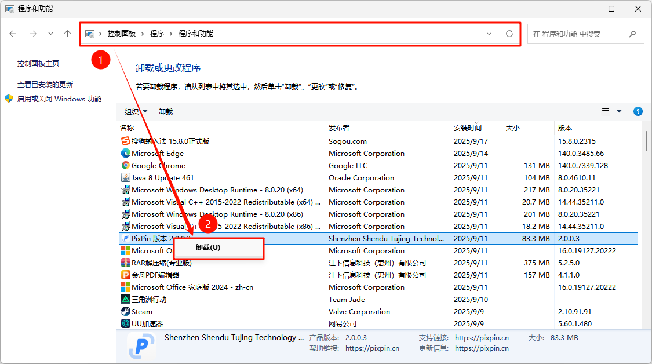Select the Sogou.com publisher cell
This screenshot has width=652, height=364.
point(347,141)
